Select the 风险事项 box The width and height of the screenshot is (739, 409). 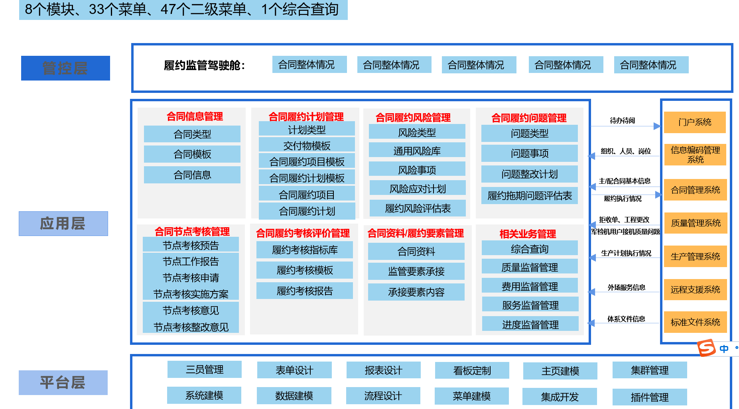tap(417, 169)
